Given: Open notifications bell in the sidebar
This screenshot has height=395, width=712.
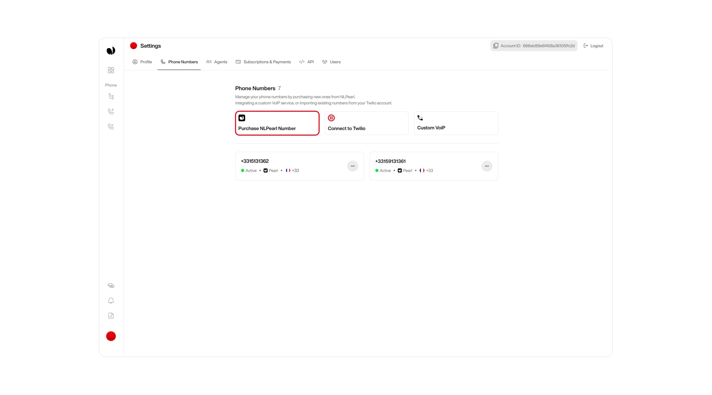Looking at the screenshot, I should [111, 301].
